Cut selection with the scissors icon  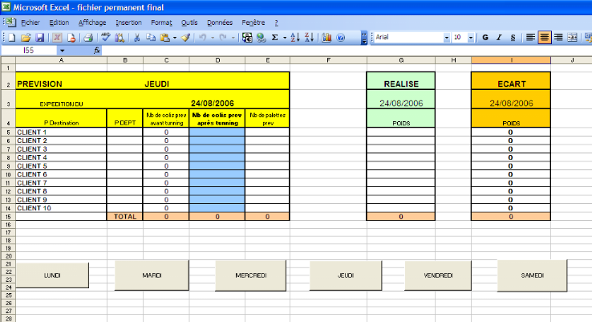137,38
